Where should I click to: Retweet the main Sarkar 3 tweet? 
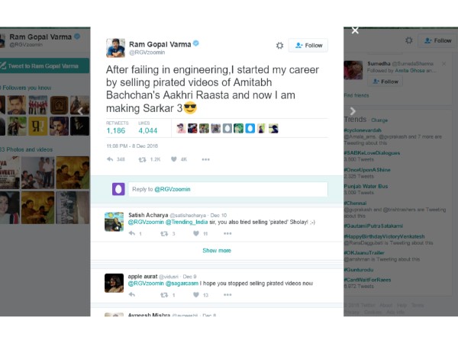click(141, 159)
